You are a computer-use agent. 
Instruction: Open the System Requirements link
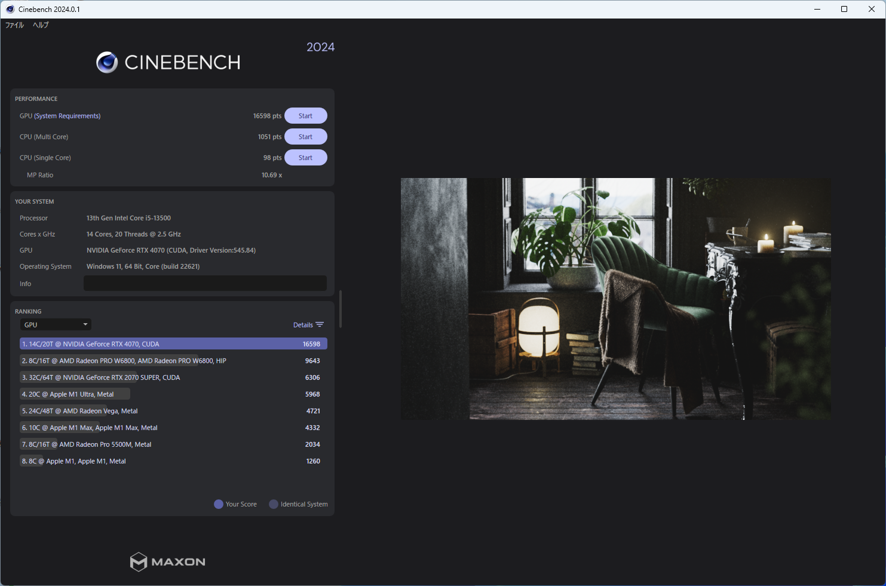coord(68,116)
